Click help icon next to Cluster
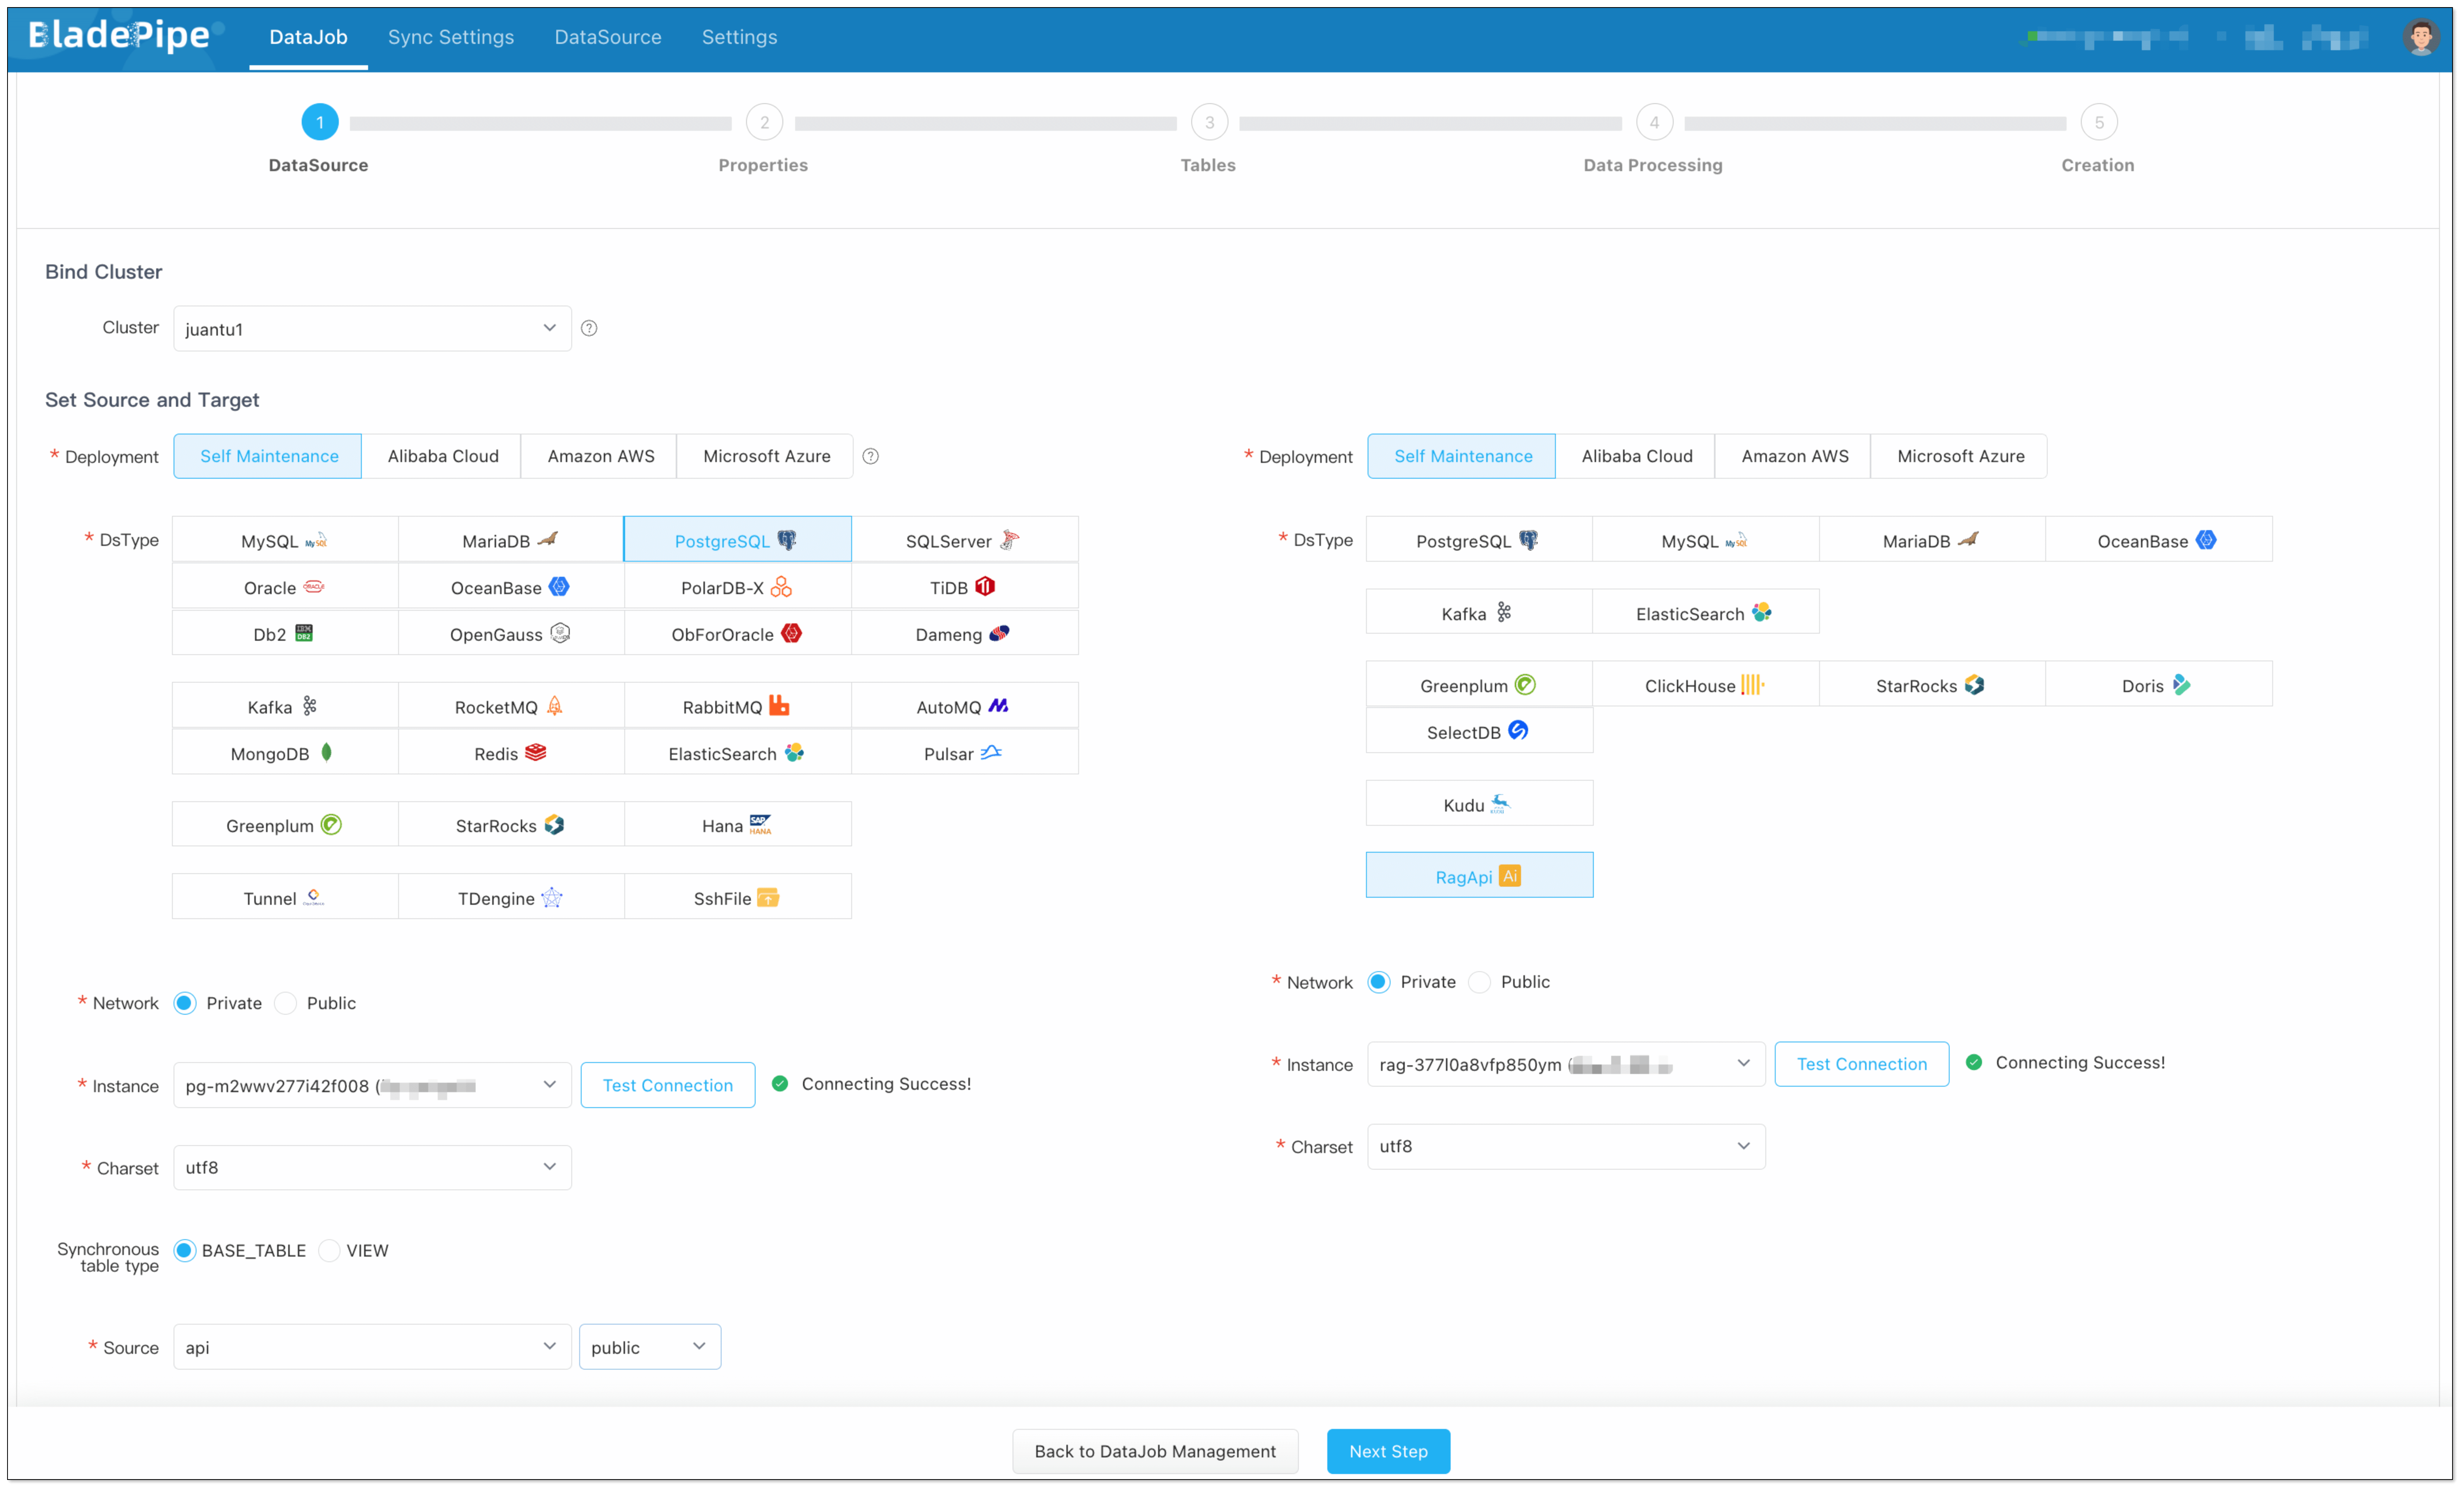The image size is (2464, 1491). pyautogui.click(x=589, y=328)
